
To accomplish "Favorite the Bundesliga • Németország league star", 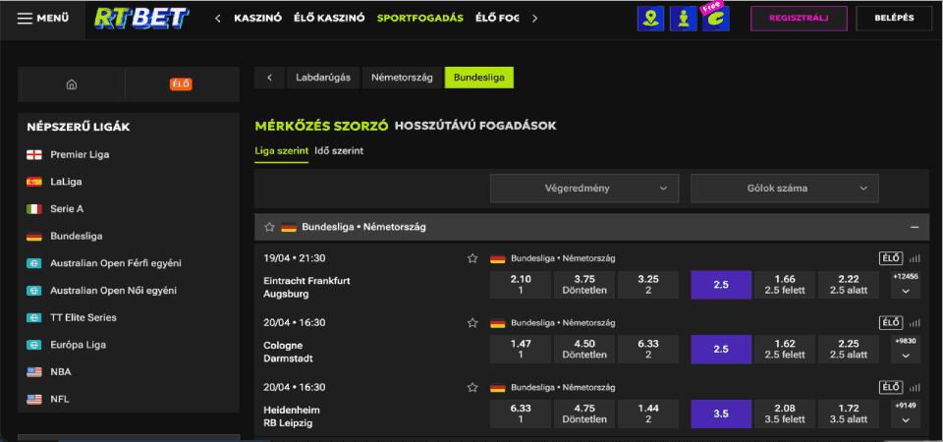I will pos(269,227).
